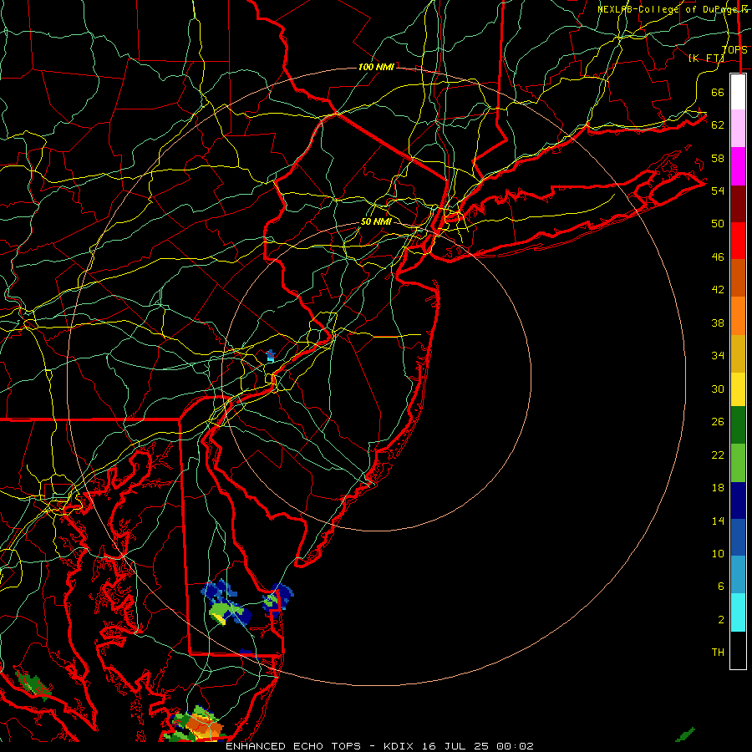Screen dimensions: 752x752
Task: Click the '54' legend value
Action: [x=718, y=191]
